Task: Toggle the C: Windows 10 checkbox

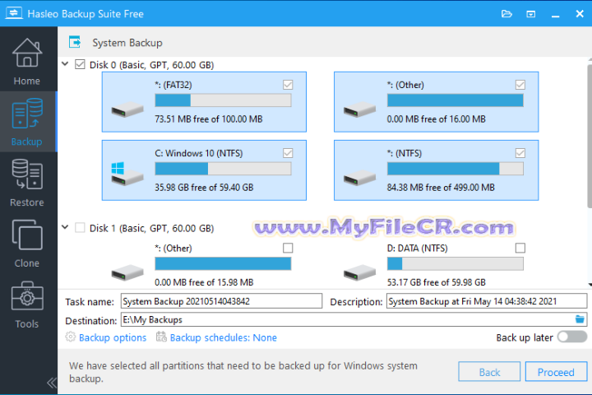Action: point(288,153)
